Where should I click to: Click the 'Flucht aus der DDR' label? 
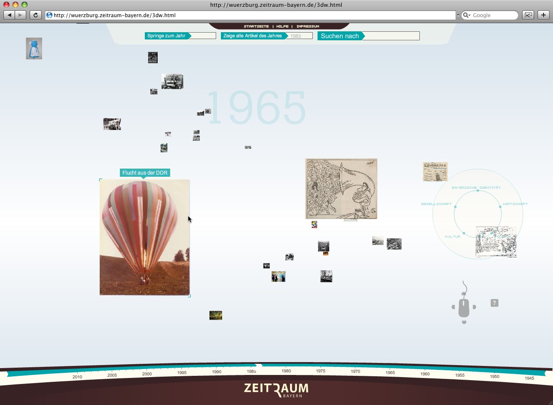145,173
